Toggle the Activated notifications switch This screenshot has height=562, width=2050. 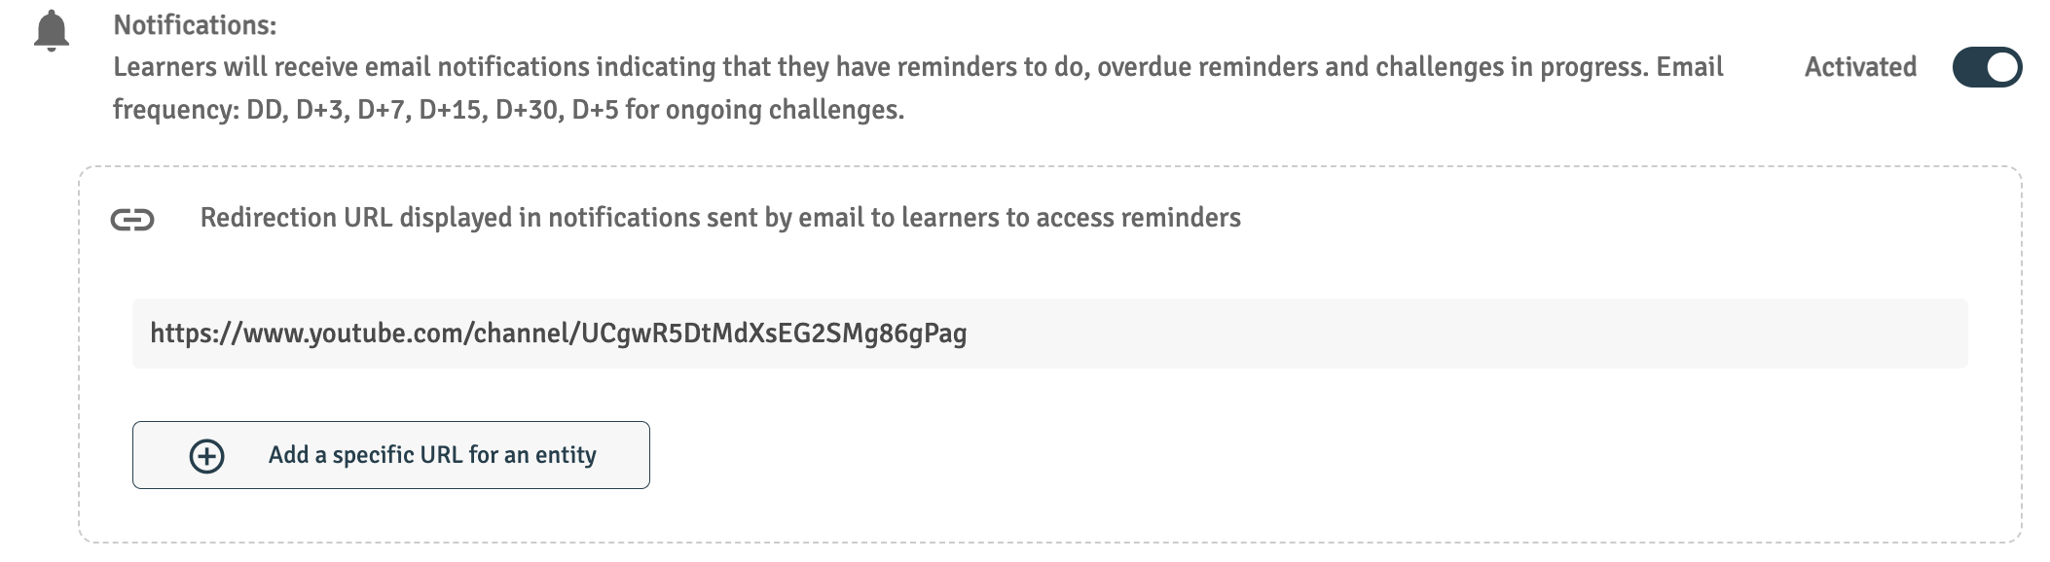tap(1987, 67)
